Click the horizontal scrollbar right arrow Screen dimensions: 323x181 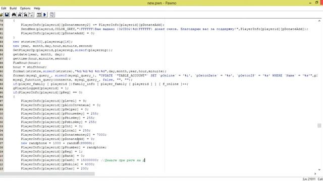tap(315, 174)
